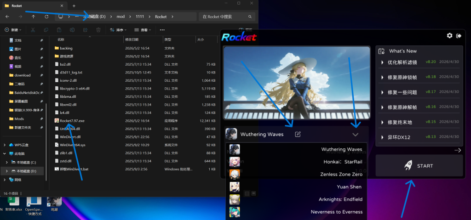Click the Rename icon in Explorer toolbar
471x220 pixels.
(x=72, y=30)
